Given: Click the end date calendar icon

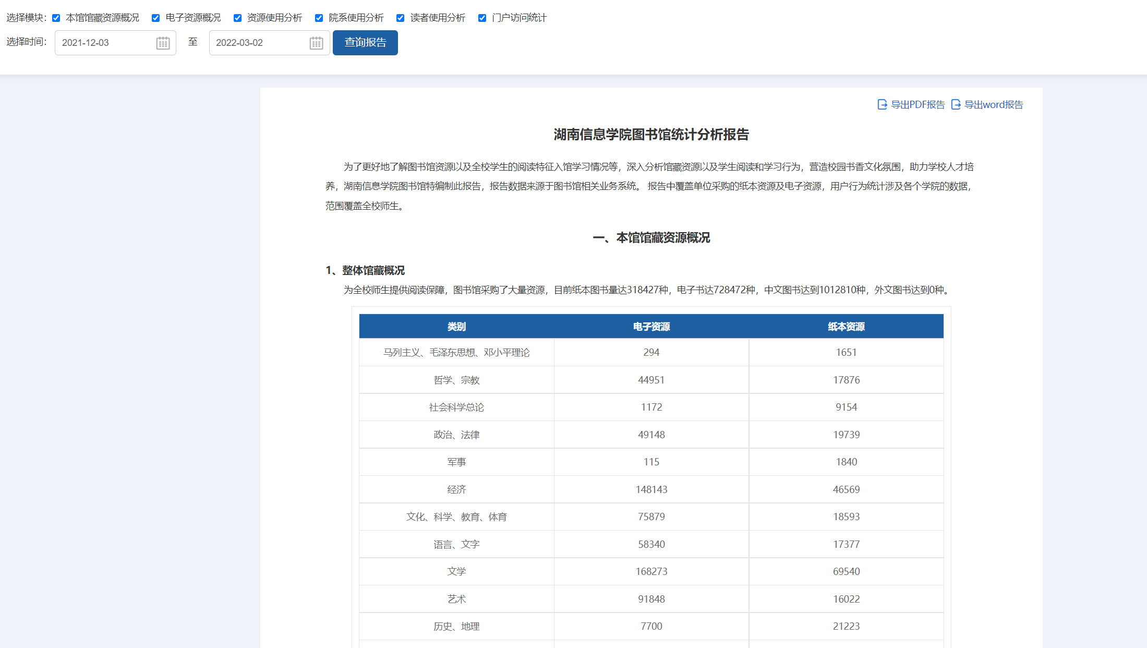Looking at the screenshot, I should 316,43.
